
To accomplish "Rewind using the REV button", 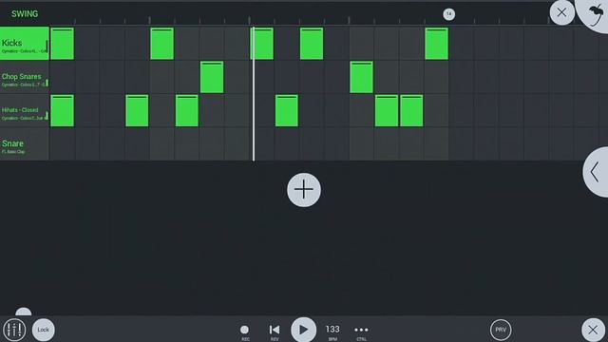I will tap(275, 332).
